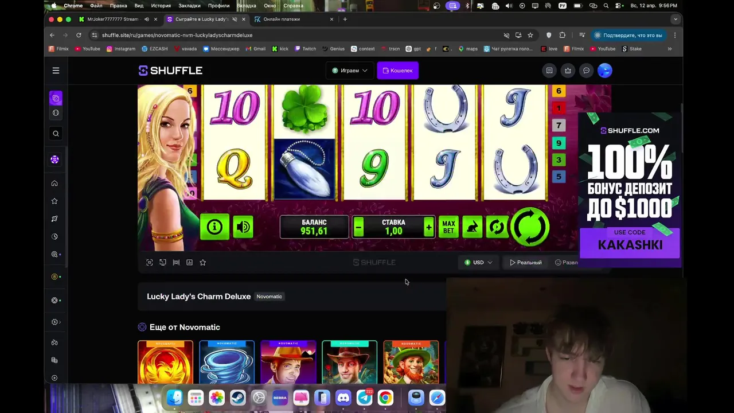
Task: Open Telegram from the dock
Action: click(365, 398)
